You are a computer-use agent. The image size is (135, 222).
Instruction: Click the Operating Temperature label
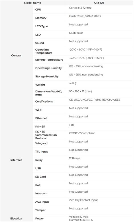tap(44, 51)
